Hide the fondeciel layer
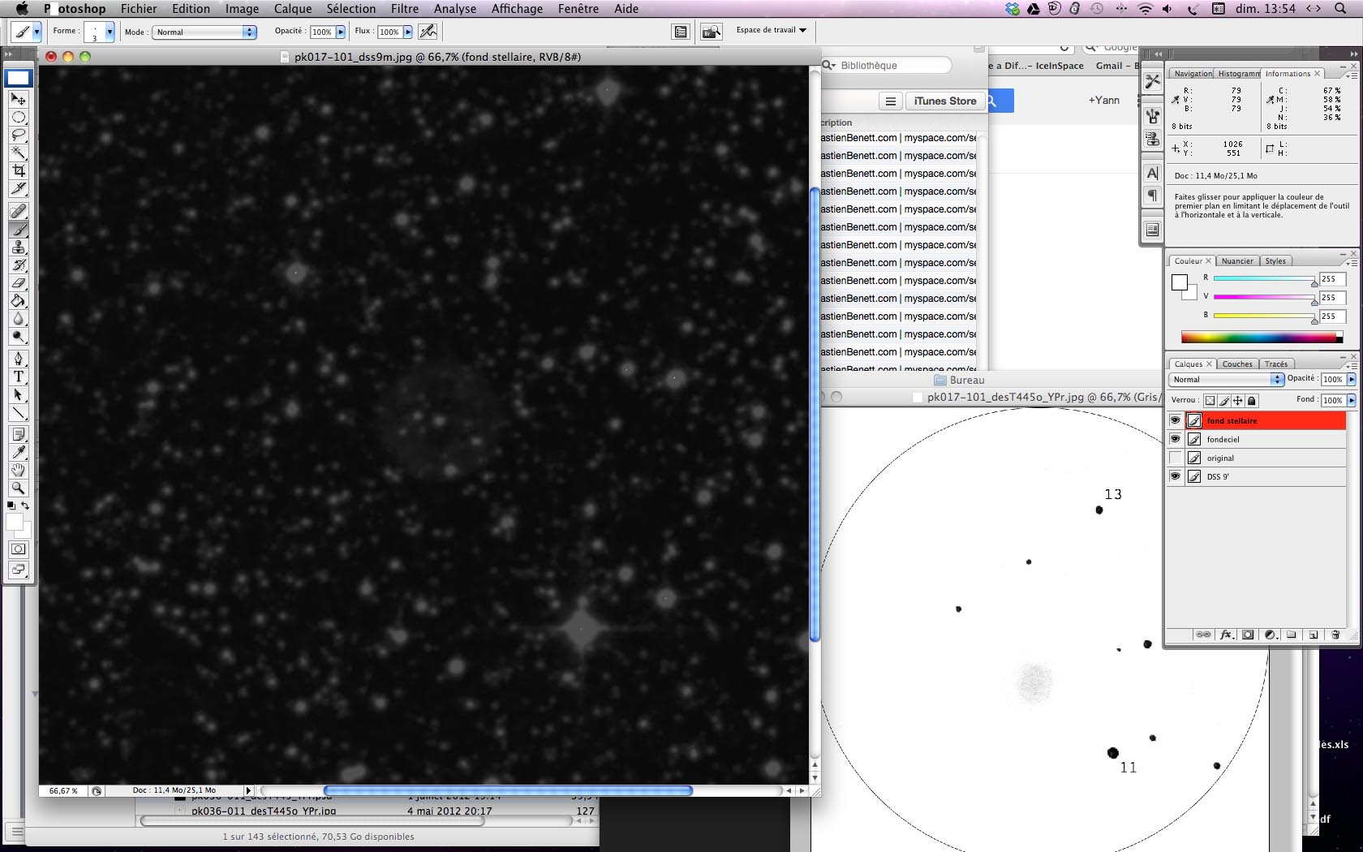Viewport: 1363px width, 852px height. 1175,439
